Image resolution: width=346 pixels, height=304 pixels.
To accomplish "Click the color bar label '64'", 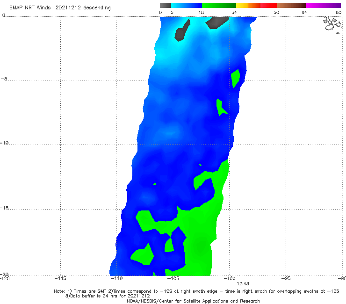I will 304,13.
